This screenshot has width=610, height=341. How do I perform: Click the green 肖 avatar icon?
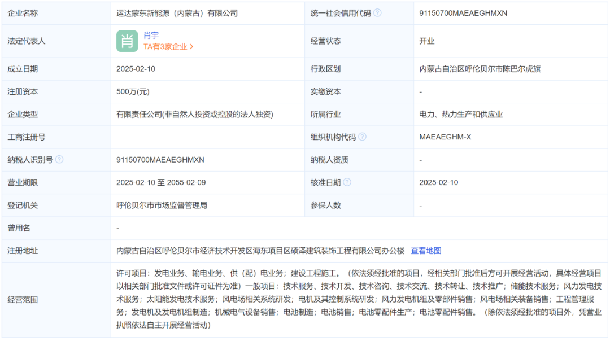tap(127, 41)
